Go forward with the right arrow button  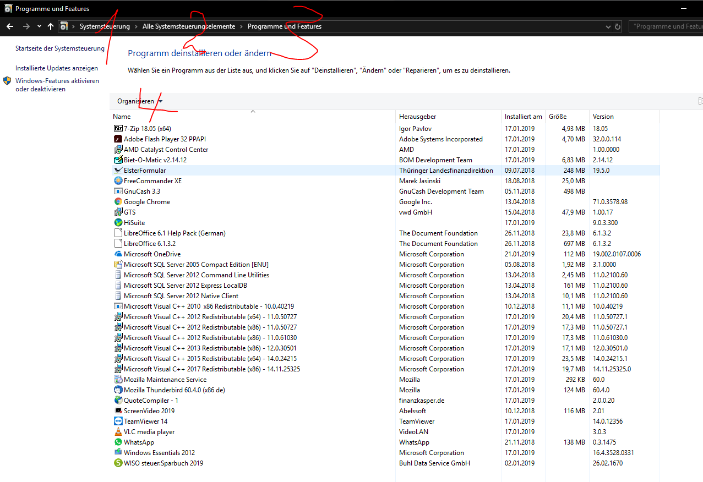click(x=26, y=26)
